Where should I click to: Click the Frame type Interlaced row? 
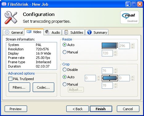(31, 62)
